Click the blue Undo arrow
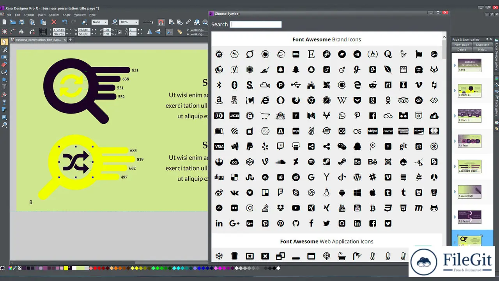Screen dimensions: 499x281 click(x=64, y=22)
